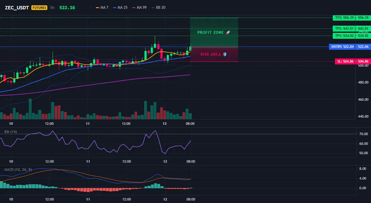Click the 556.39 price tag on axis
The width and height of the screenshot is (371, 203).
click(x=363, y=18)
